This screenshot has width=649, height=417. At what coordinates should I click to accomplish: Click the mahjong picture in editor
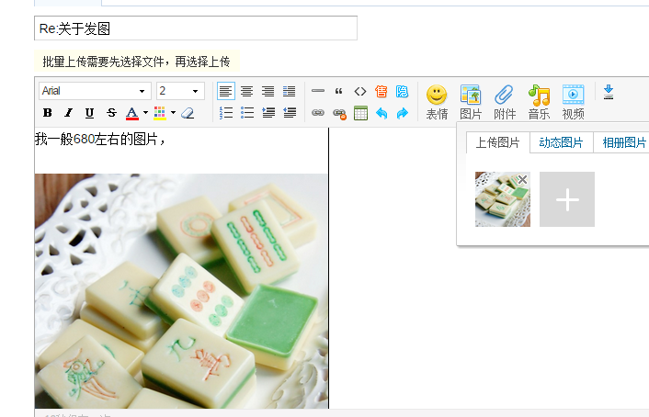[x=181, y=291]
